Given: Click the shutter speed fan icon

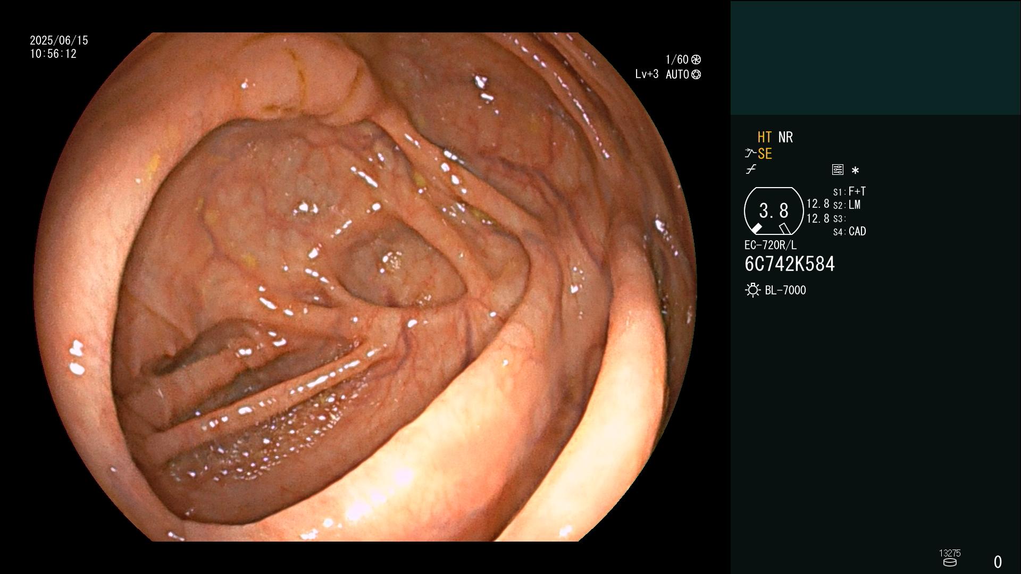Looking at the screenshot, I should coord(696,60).
